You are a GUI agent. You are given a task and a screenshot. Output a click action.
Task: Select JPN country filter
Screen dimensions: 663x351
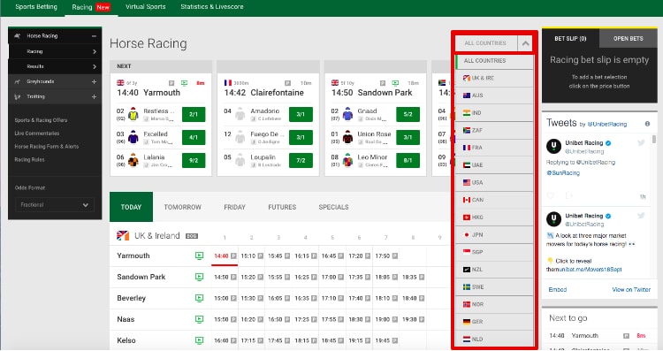coord(494,234)
